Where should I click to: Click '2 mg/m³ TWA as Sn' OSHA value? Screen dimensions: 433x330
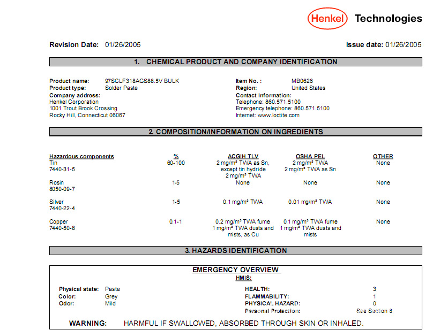click(x=310, y=169)
